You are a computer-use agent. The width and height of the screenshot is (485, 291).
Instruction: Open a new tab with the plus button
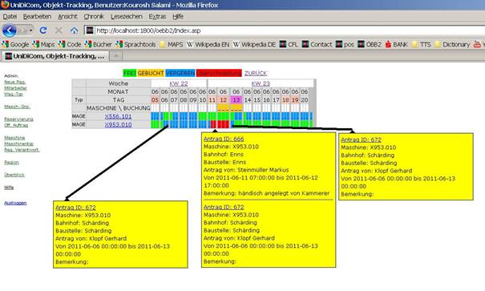[x=116, y=56]
